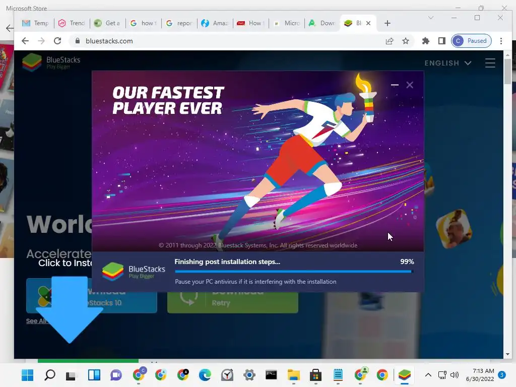
Task: Switch to the Amaz tab
Action: [x=215, y=23]
